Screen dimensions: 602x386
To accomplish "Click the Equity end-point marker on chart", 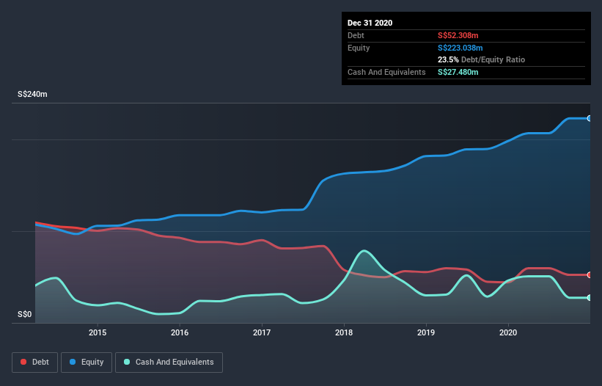I will pos(590,118).
